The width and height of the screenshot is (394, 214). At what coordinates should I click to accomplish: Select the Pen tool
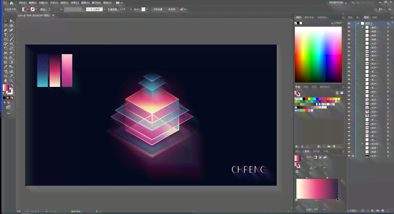click(6, 30)
